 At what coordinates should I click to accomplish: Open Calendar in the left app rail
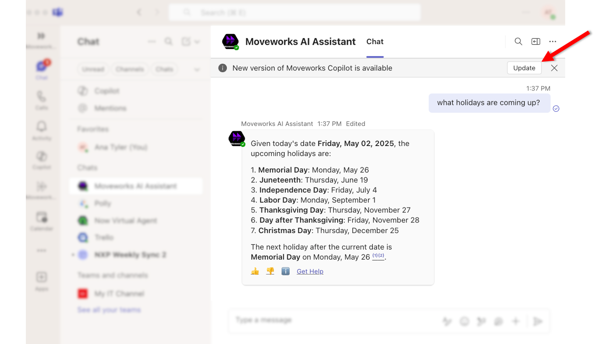(x=42, y=221)
